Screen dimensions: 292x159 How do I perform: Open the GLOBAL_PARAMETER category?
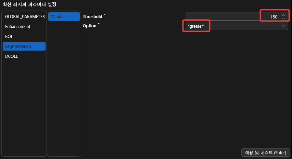(x=25, y=16)
